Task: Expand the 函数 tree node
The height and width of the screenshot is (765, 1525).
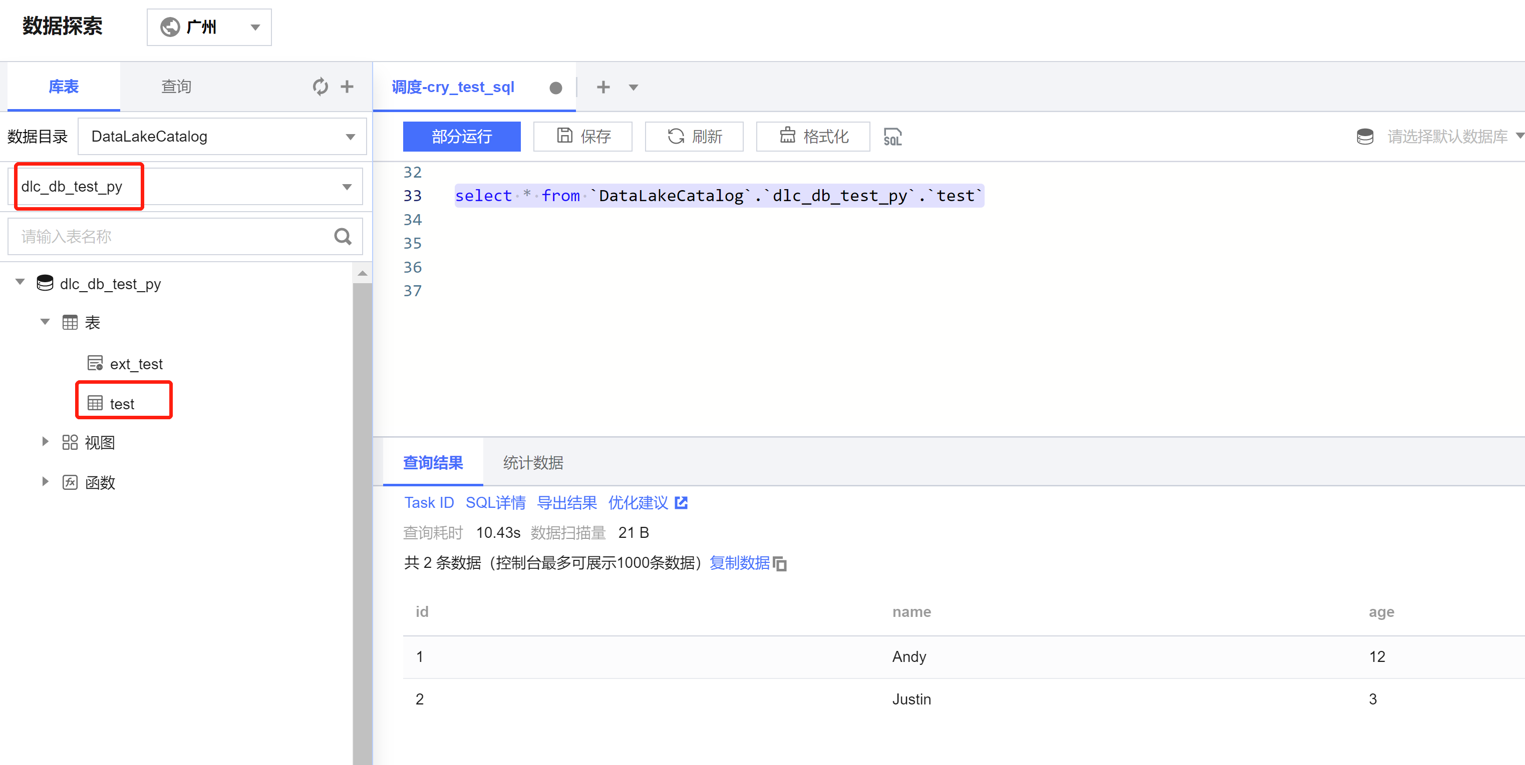Action: tap(45, 482)
